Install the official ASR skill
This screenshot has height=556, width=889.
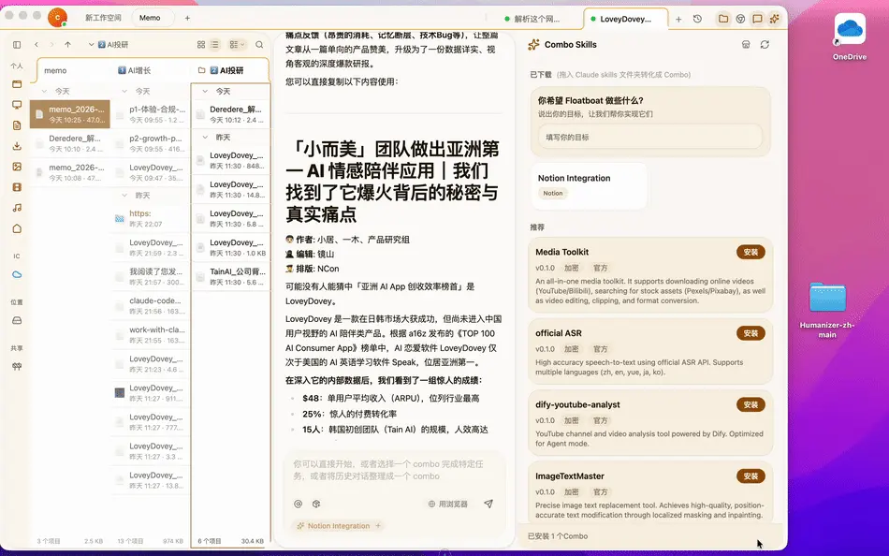coord(750,334)
